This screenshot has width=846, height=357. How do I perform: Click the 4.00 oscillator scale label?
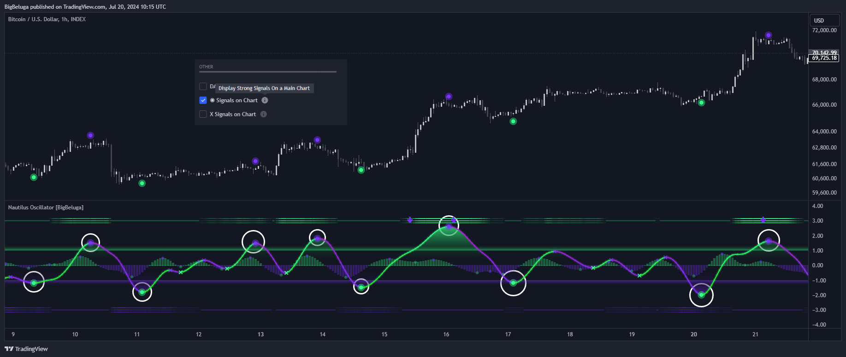tap(817, 206)
